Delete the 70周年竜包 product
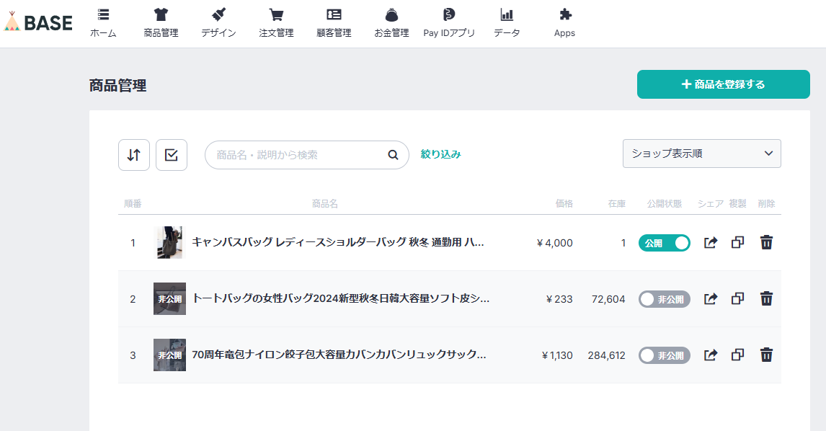This screenshot has height=431, width=826. tap(766, 355)
